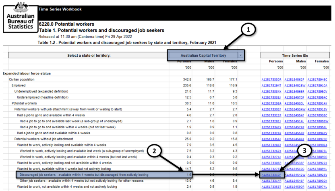Select the Australian Capital Territory combo box
335x191 pixels.
tap(203, 55)
